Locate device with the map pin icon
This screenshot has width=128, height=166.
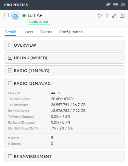(107, 15)
